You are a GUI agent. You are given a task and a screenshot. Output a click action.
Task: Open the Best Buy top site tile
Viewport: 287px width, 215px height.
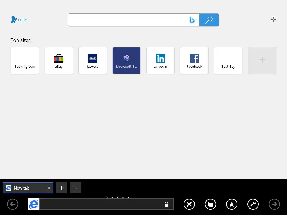point(228,60)
